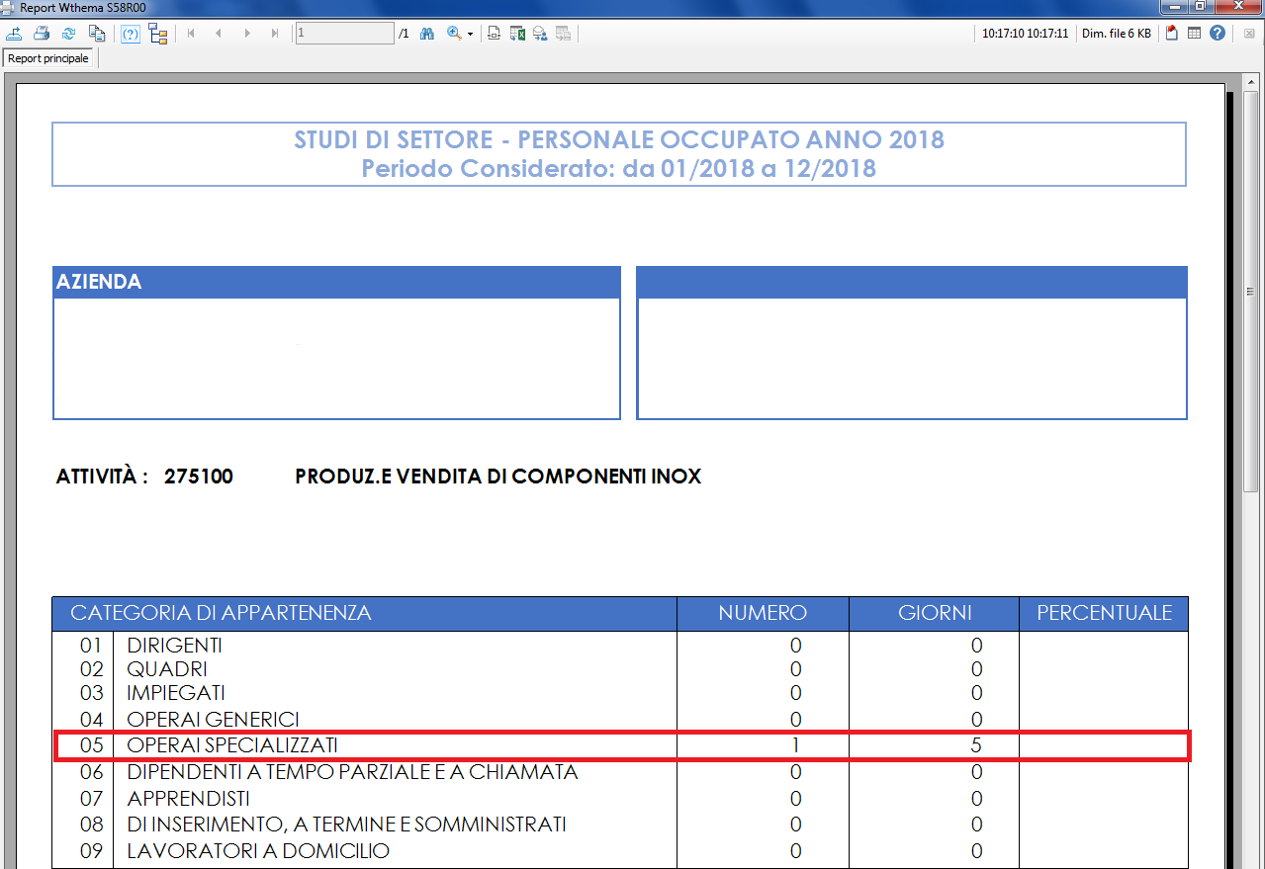Image resolution: width=1265 pixels, height=869 pixels.
Task: Click the export report icon
Action: pyautogui.click(x=15, y=34)
